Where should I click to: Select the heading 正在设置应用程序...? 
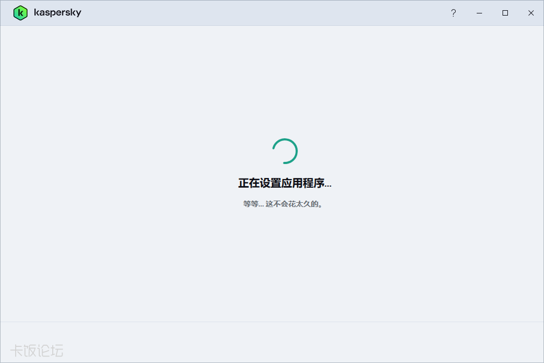pos(284,183)
